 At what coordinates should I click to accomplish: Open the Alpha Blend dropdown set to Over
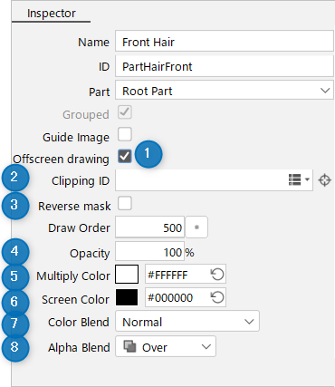(166, 346)
